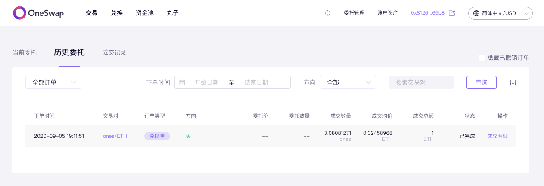Click the download export icon beside 查询
Image resolution: width=544 pixels, height=186 pixels.
click(513, 82)
